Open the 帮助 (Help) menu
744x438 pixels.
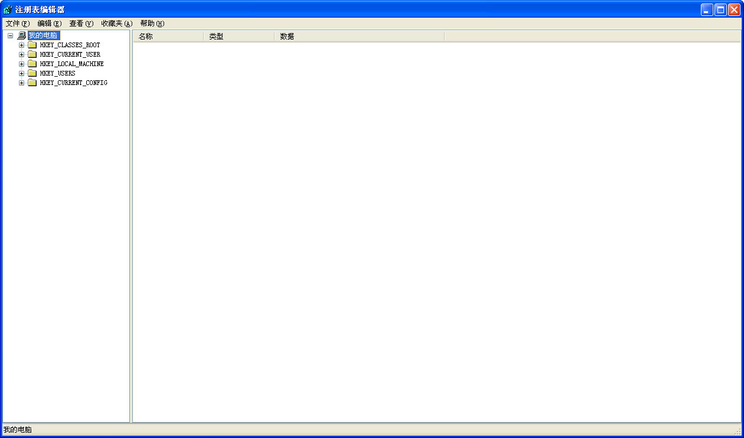[152, 24]
